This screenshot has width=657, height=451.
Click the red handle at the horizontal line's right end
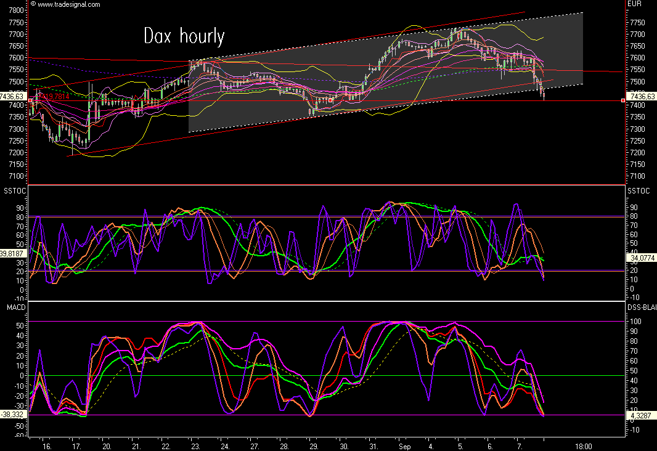tap(624, 100)
